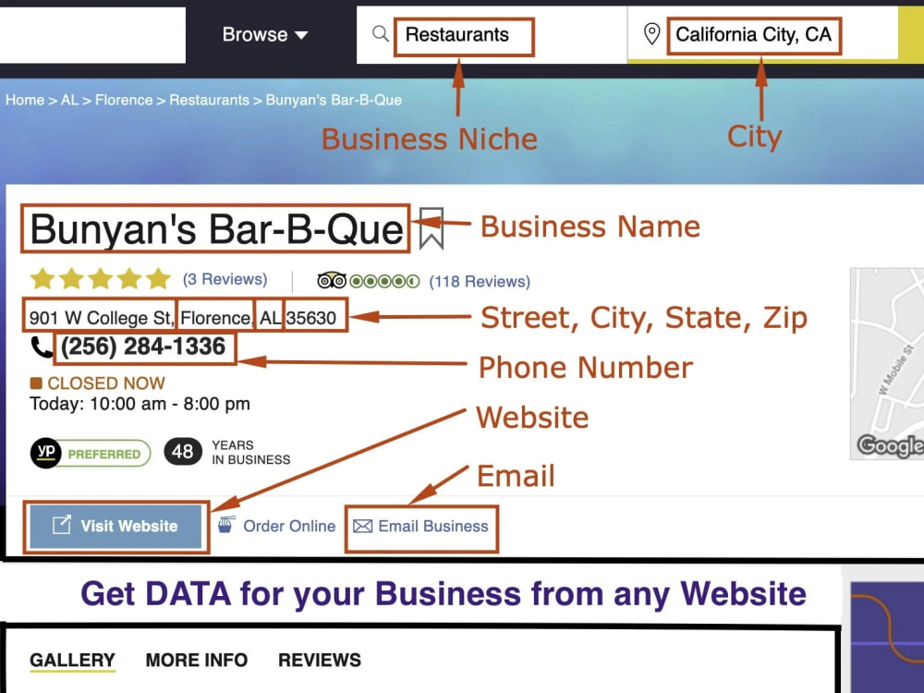The width and height of the screenshot is (924, 693).
Task: Click the location pin icon
Action: tap(651, 33)
